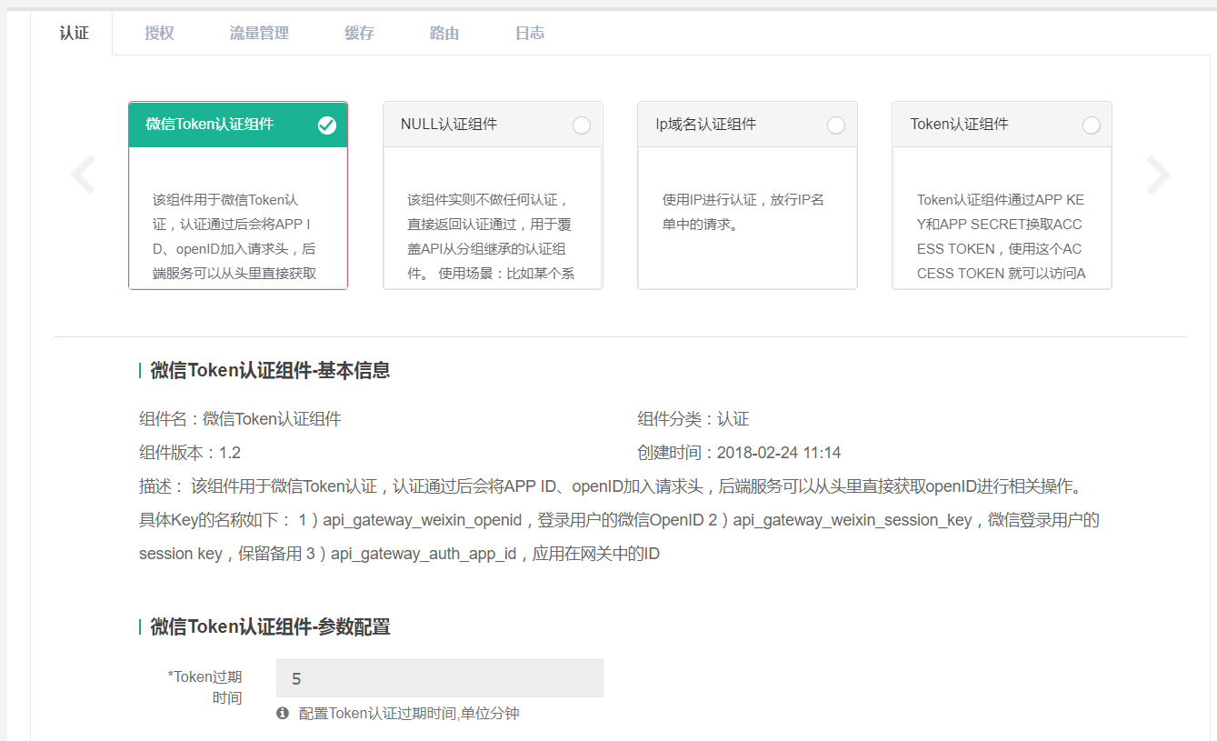
Task: Click the left carousel arrow
Action: pyautogui.click(x=84, y=175)
